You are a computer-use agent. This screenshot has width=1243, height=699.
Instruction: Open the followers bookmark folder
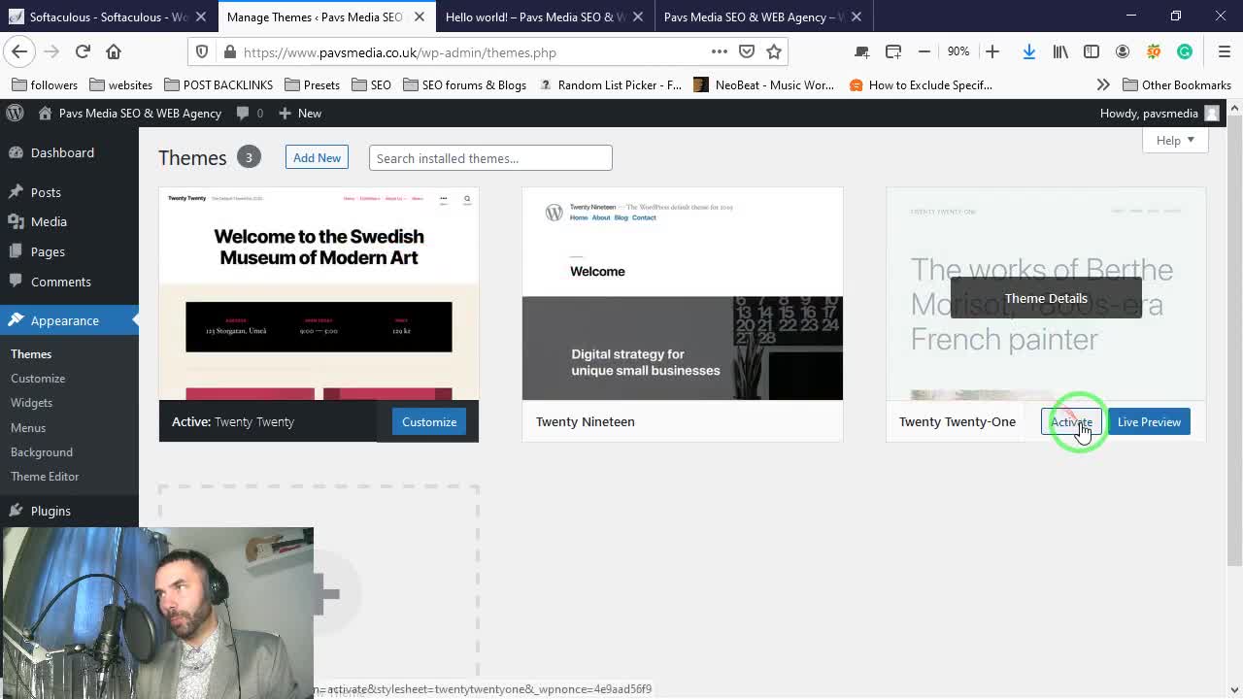pos(45,84)
